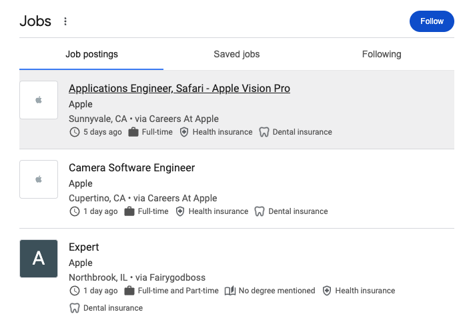Viewport: 475px width, 322px height.
Task: Open the three-dot menu beside Jobs
Action: tap(65, 21)
